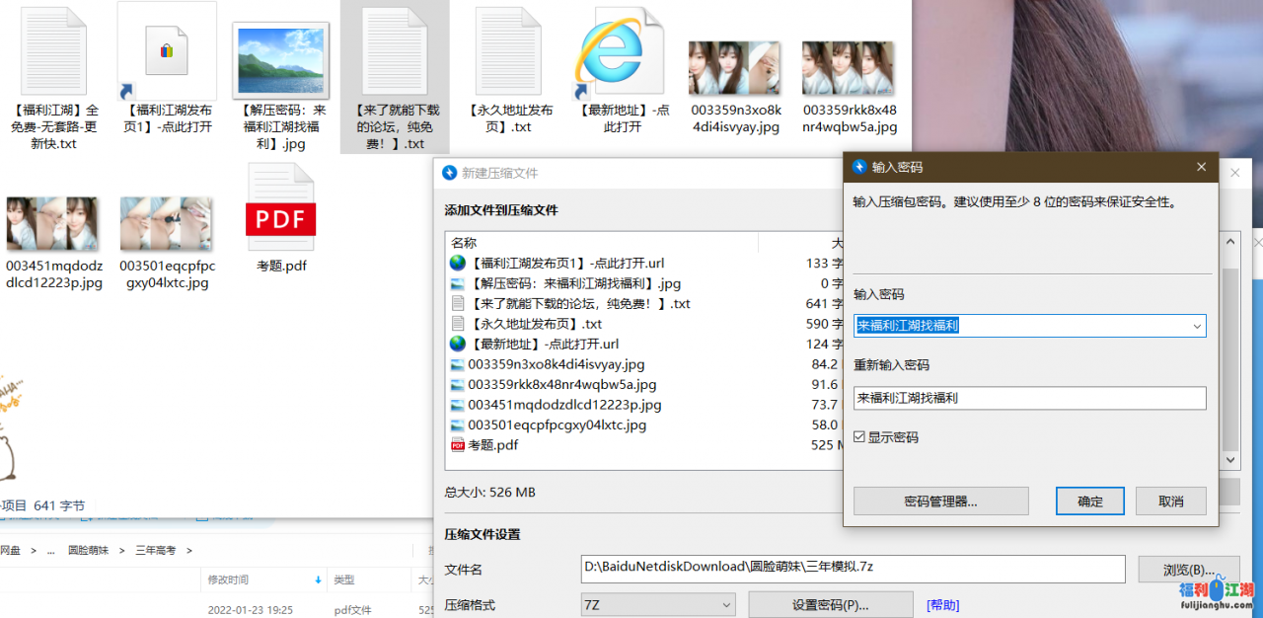Click the 名称 column header in file list
1263x618 pixels.
click(x=464, y=243)
